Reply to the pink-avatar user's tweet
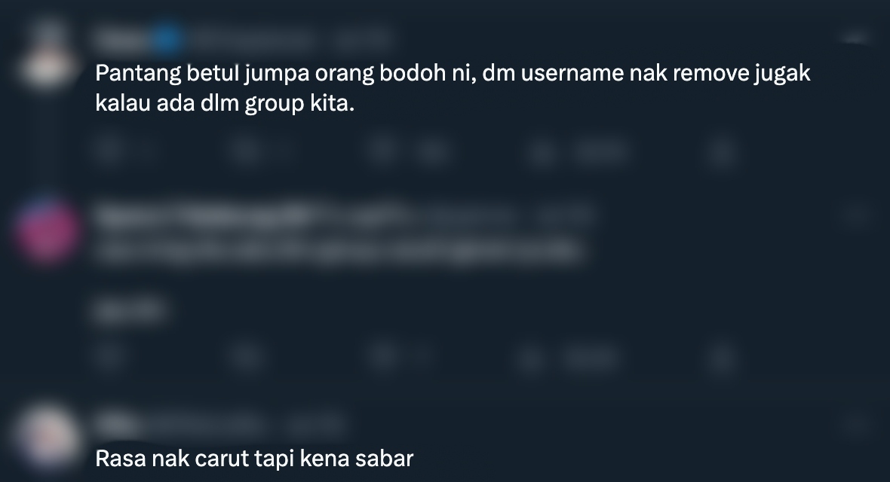 [x=109, y=356]
